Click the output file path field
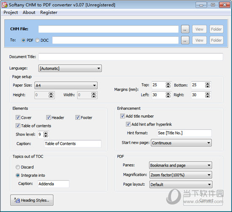The width and height of the screenshot is (232, 212). pyautogui.click(x=116, y=40)
